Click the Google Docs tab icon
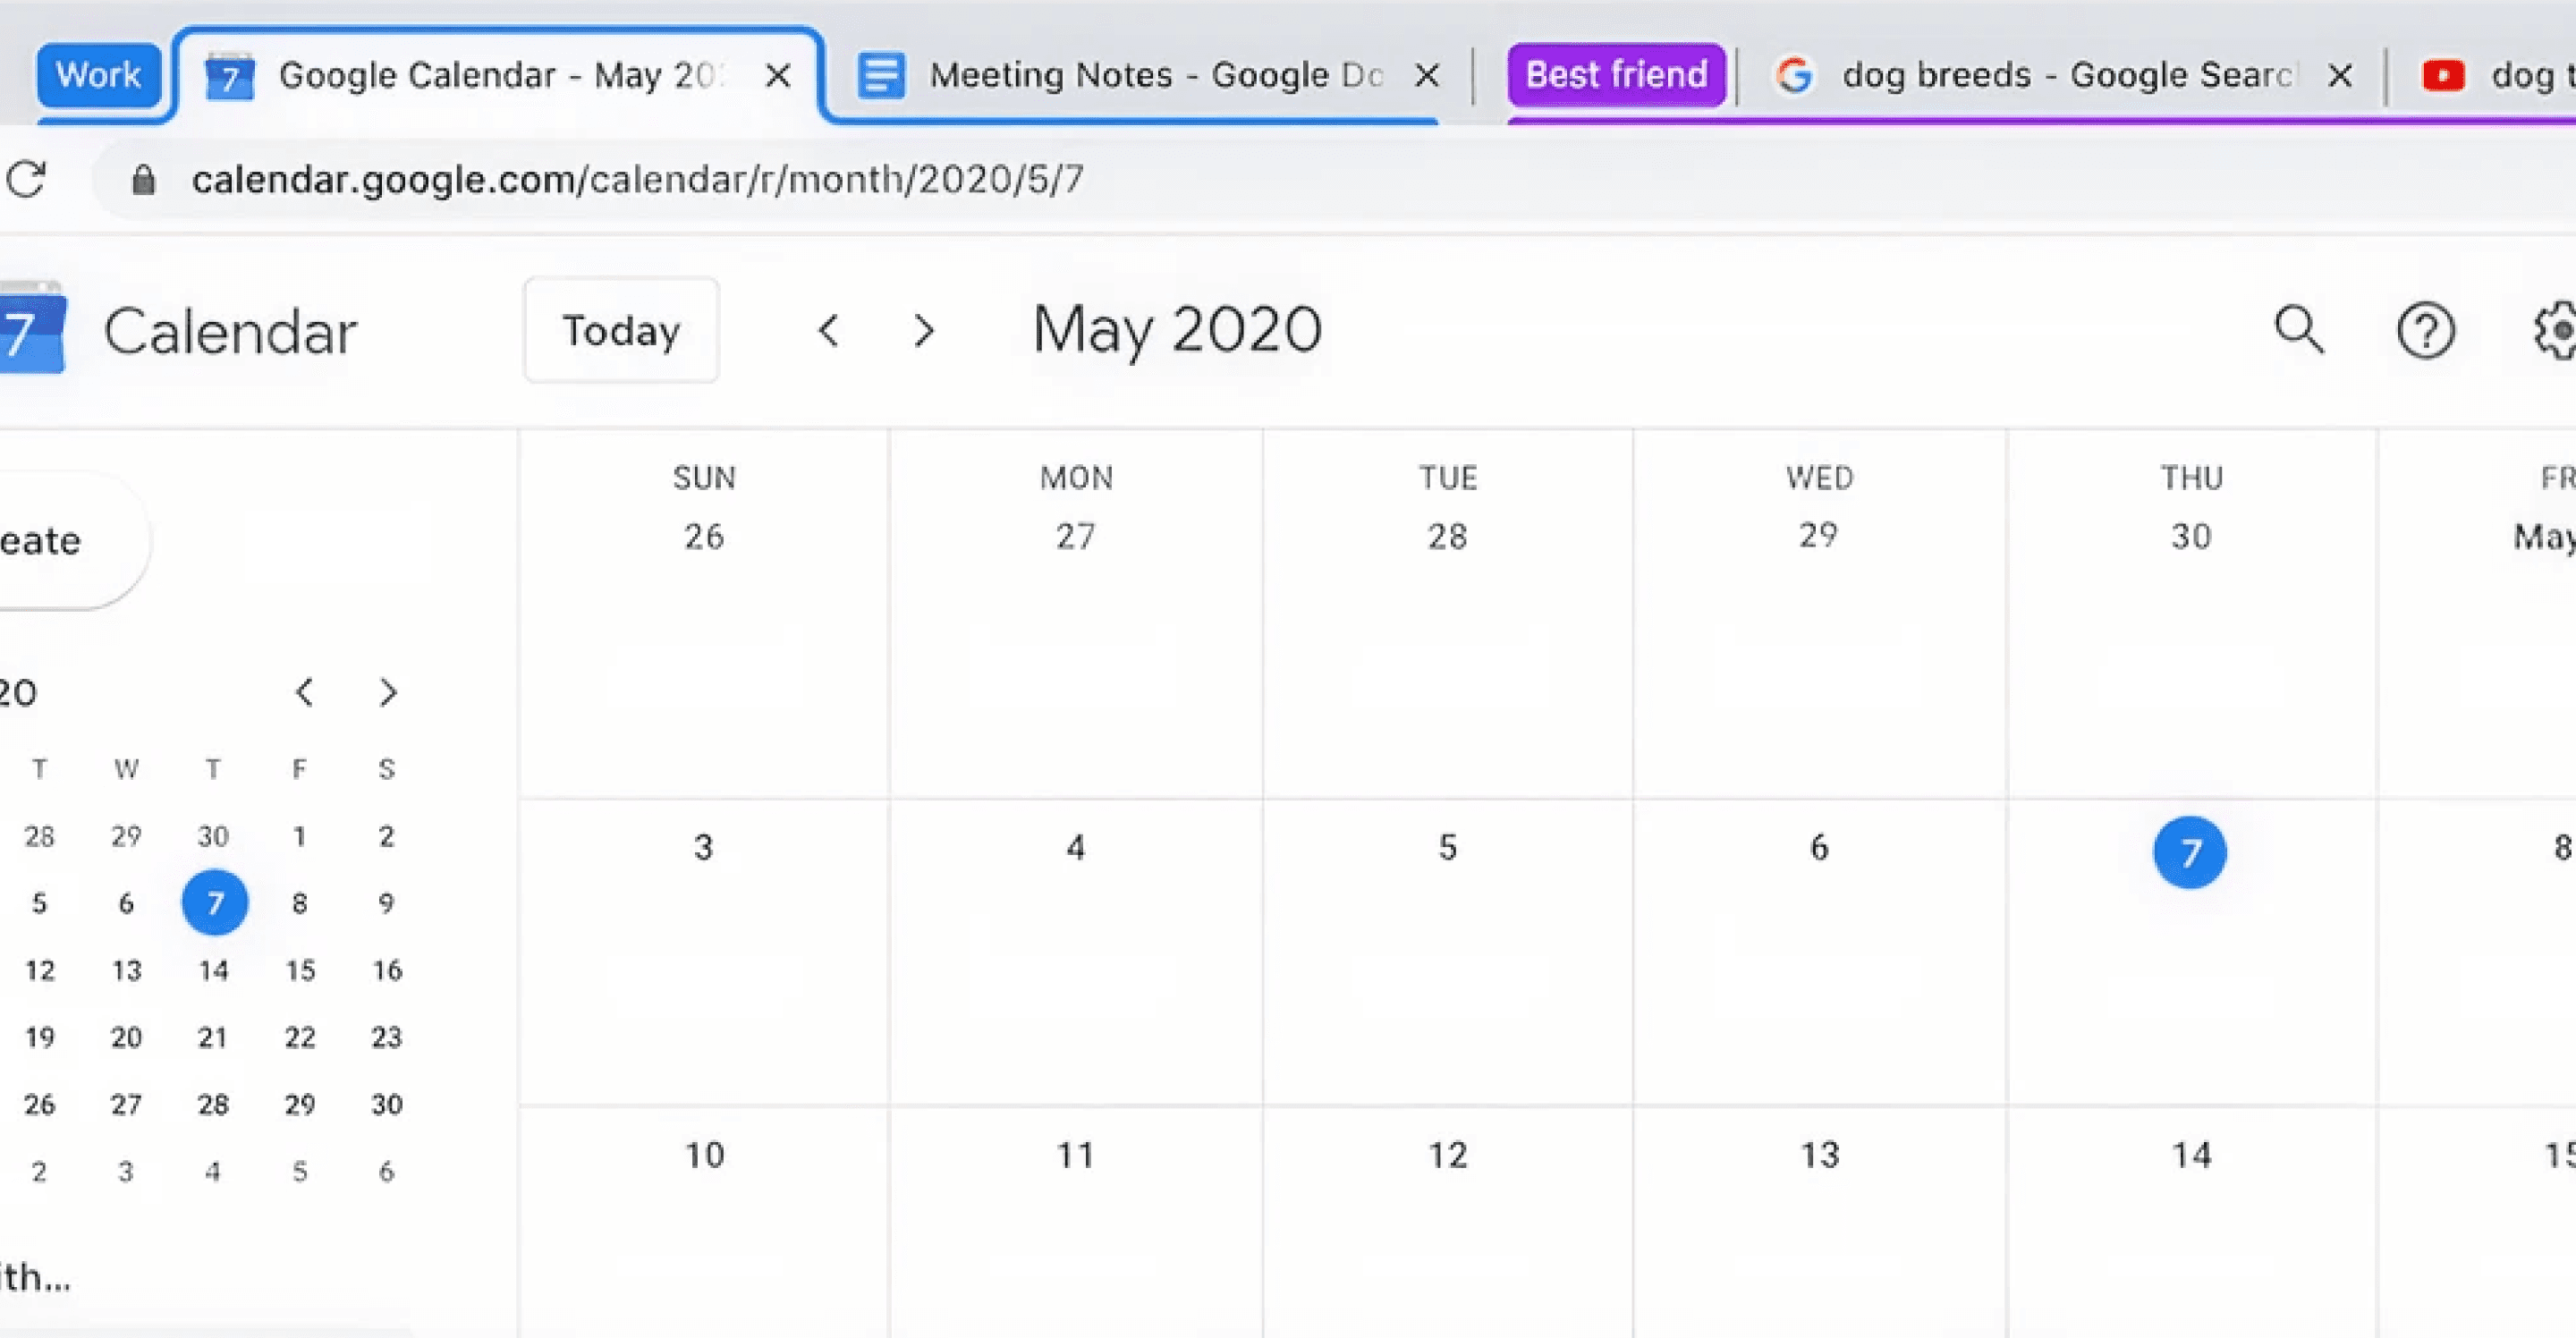The width and height of the screenshot is (2576, 1338). point(881,76)
